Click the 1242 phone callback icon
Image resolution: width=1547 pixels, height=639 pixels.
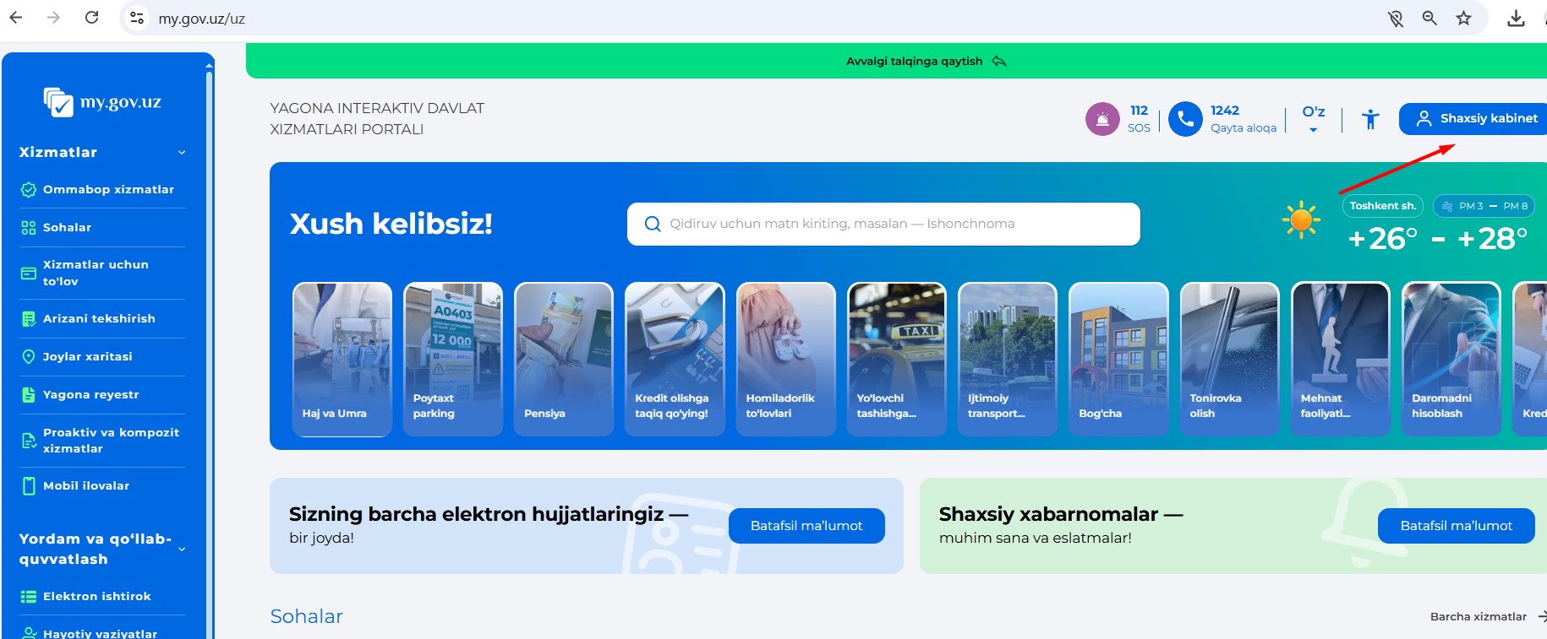click(x=1185, y=119)
